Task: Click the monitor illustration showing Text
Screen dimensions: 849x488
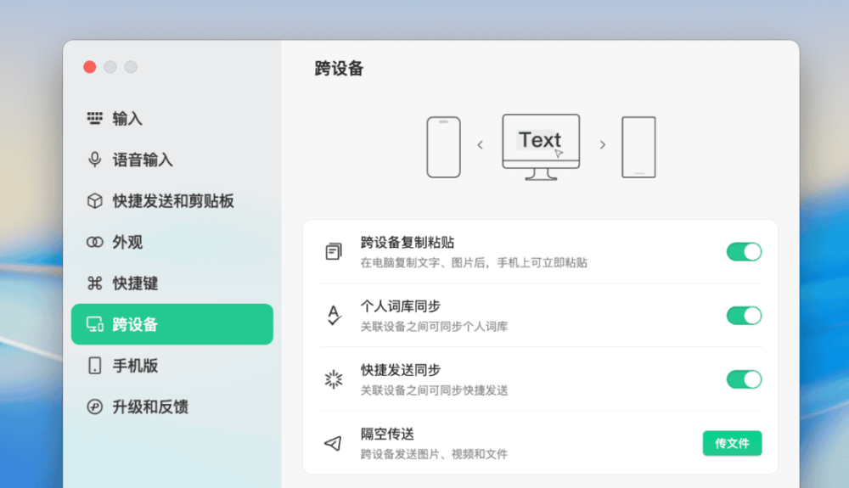Action: (x=541, y=147)
